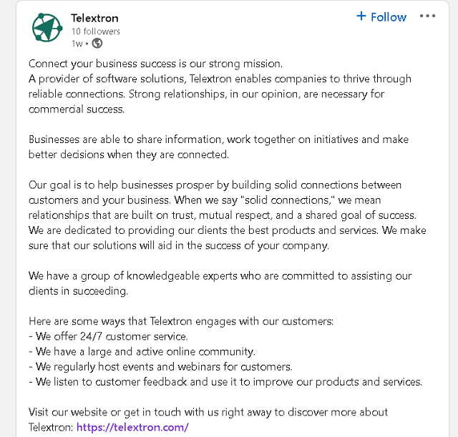Follow the Telextron page
Screen dimensions: 458x437
click(x=381, y=17)
